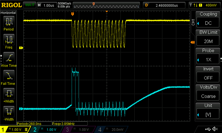This screenshot has height=133, width=222.
Task: Click the waveform memory overview bar
Action: tap(106, 6)
